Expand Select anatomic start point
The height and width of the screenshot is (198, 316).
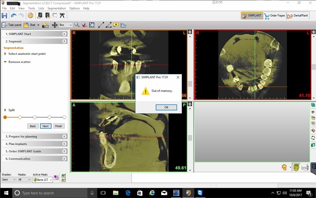tap(27, 53)
